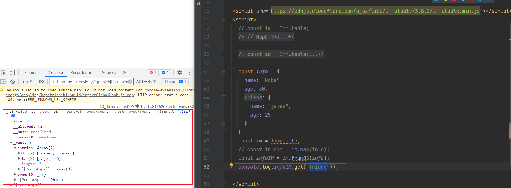Expand [[Prototype]]: Array(0) node

[19, 169]
